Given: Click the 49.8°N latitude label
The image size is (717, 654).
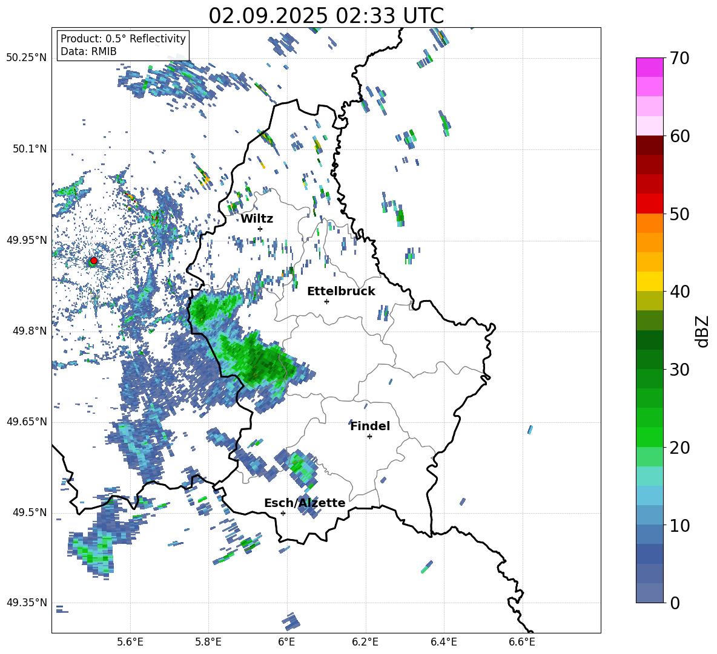Looking at the screenshot, I should click(29, 331).
